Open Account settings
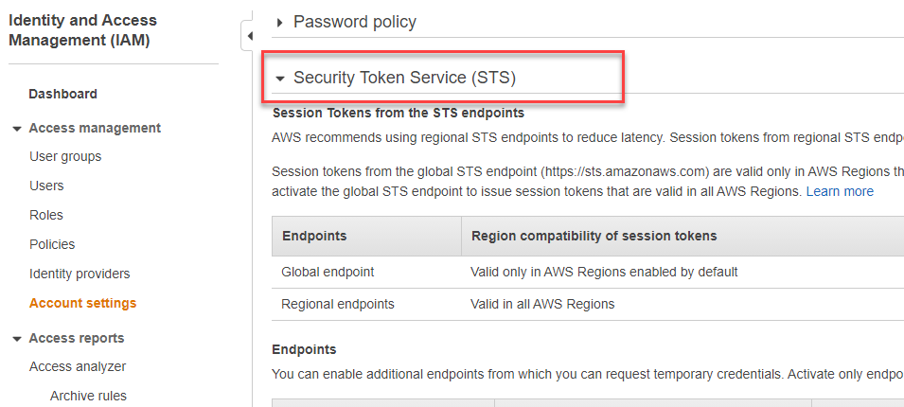The height and width of the screenshot is (407, 904). [x=82, y=303]
